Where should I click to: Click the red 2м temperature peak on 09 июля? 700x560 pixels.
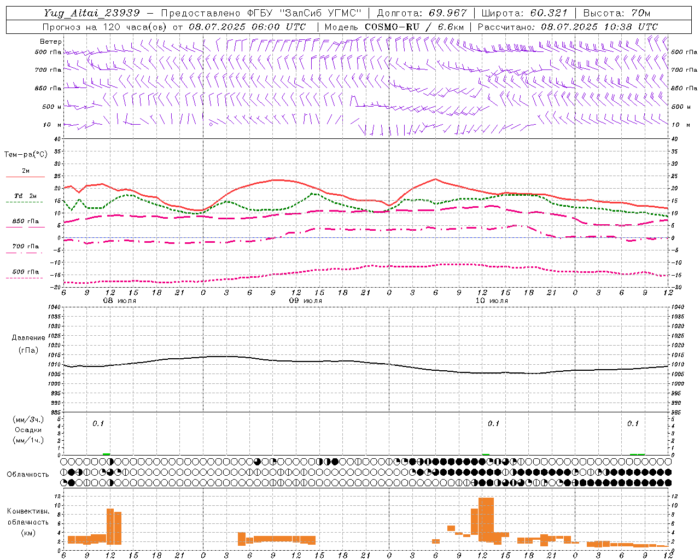[278, 179]
